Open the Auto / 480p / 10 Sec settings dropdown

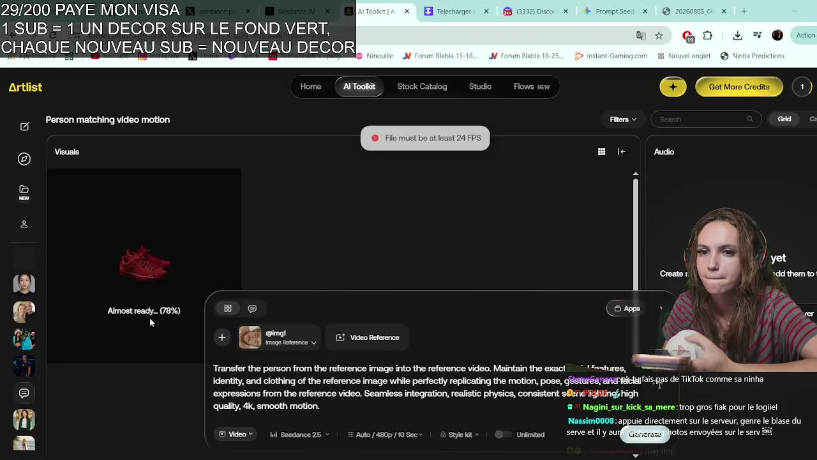point(385,434)
